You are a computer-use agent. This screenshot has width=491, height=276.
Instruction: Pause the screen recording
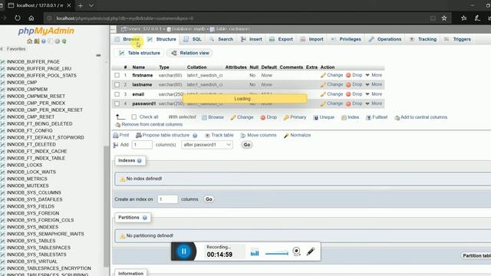point(184,251)
